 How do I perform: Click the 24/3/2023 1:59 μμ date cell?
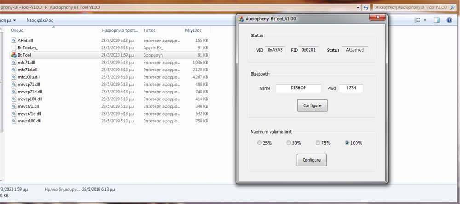point(118,55)
